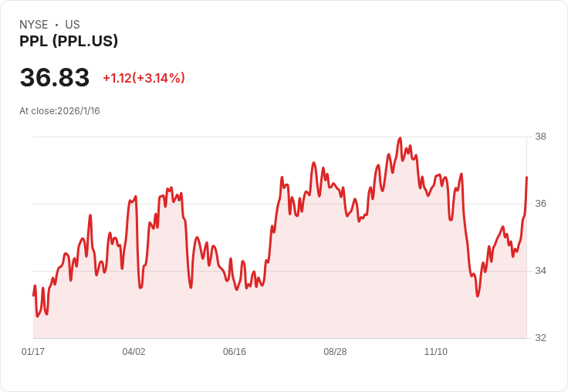568x392 pixels.
Task: Click the deep trough right of 11/10
Action: point(478,296)
